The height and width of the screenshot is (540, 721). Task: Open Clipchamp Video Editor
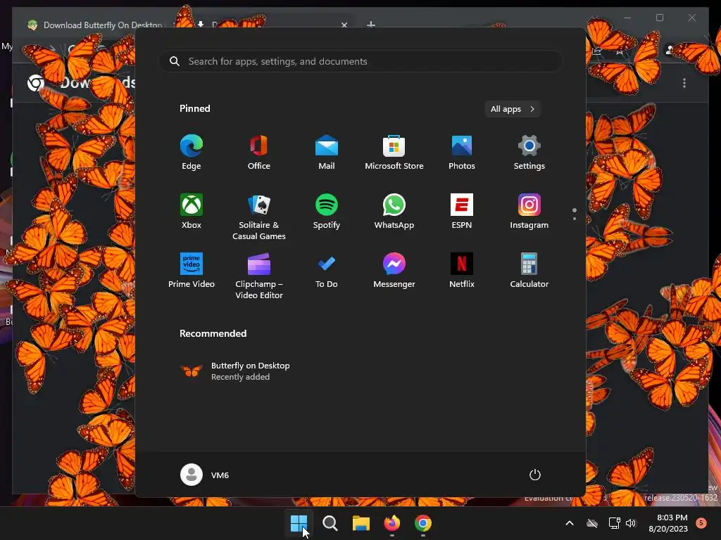point(259,276)
